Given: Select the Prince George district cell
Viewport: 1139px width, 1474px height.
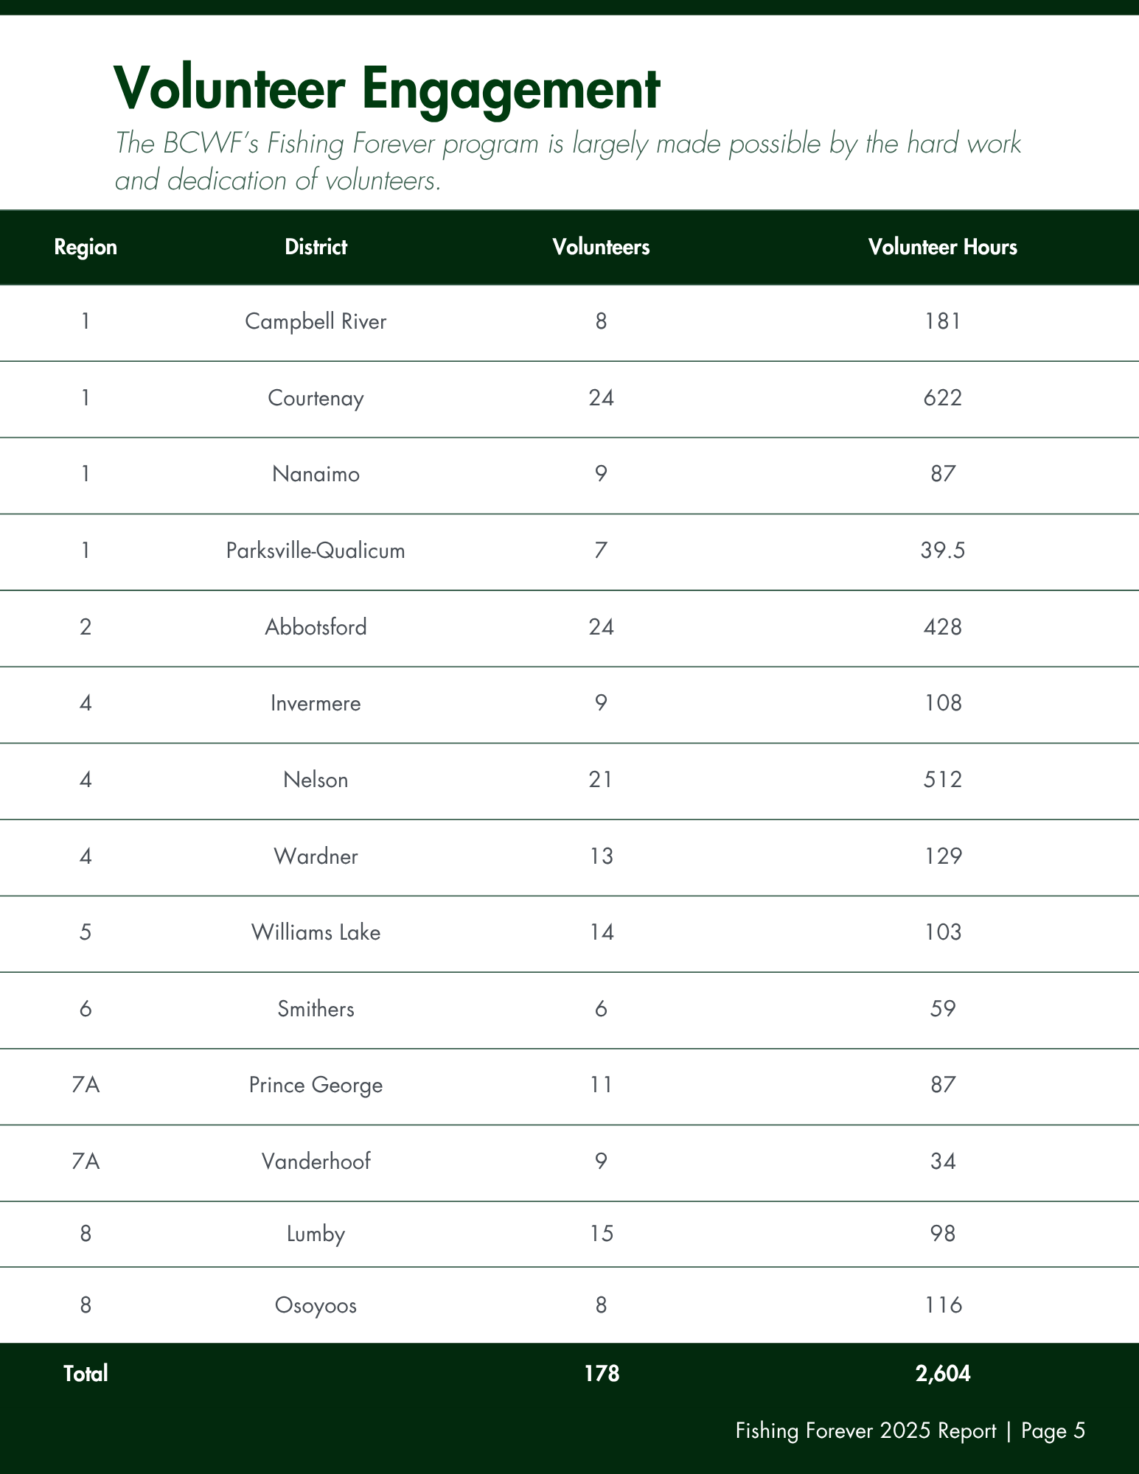Looking at the screenshot, I should click(316, 1085).
